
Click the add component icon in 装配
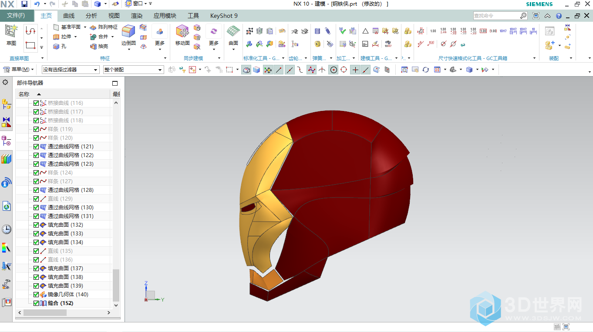[549, 45]
